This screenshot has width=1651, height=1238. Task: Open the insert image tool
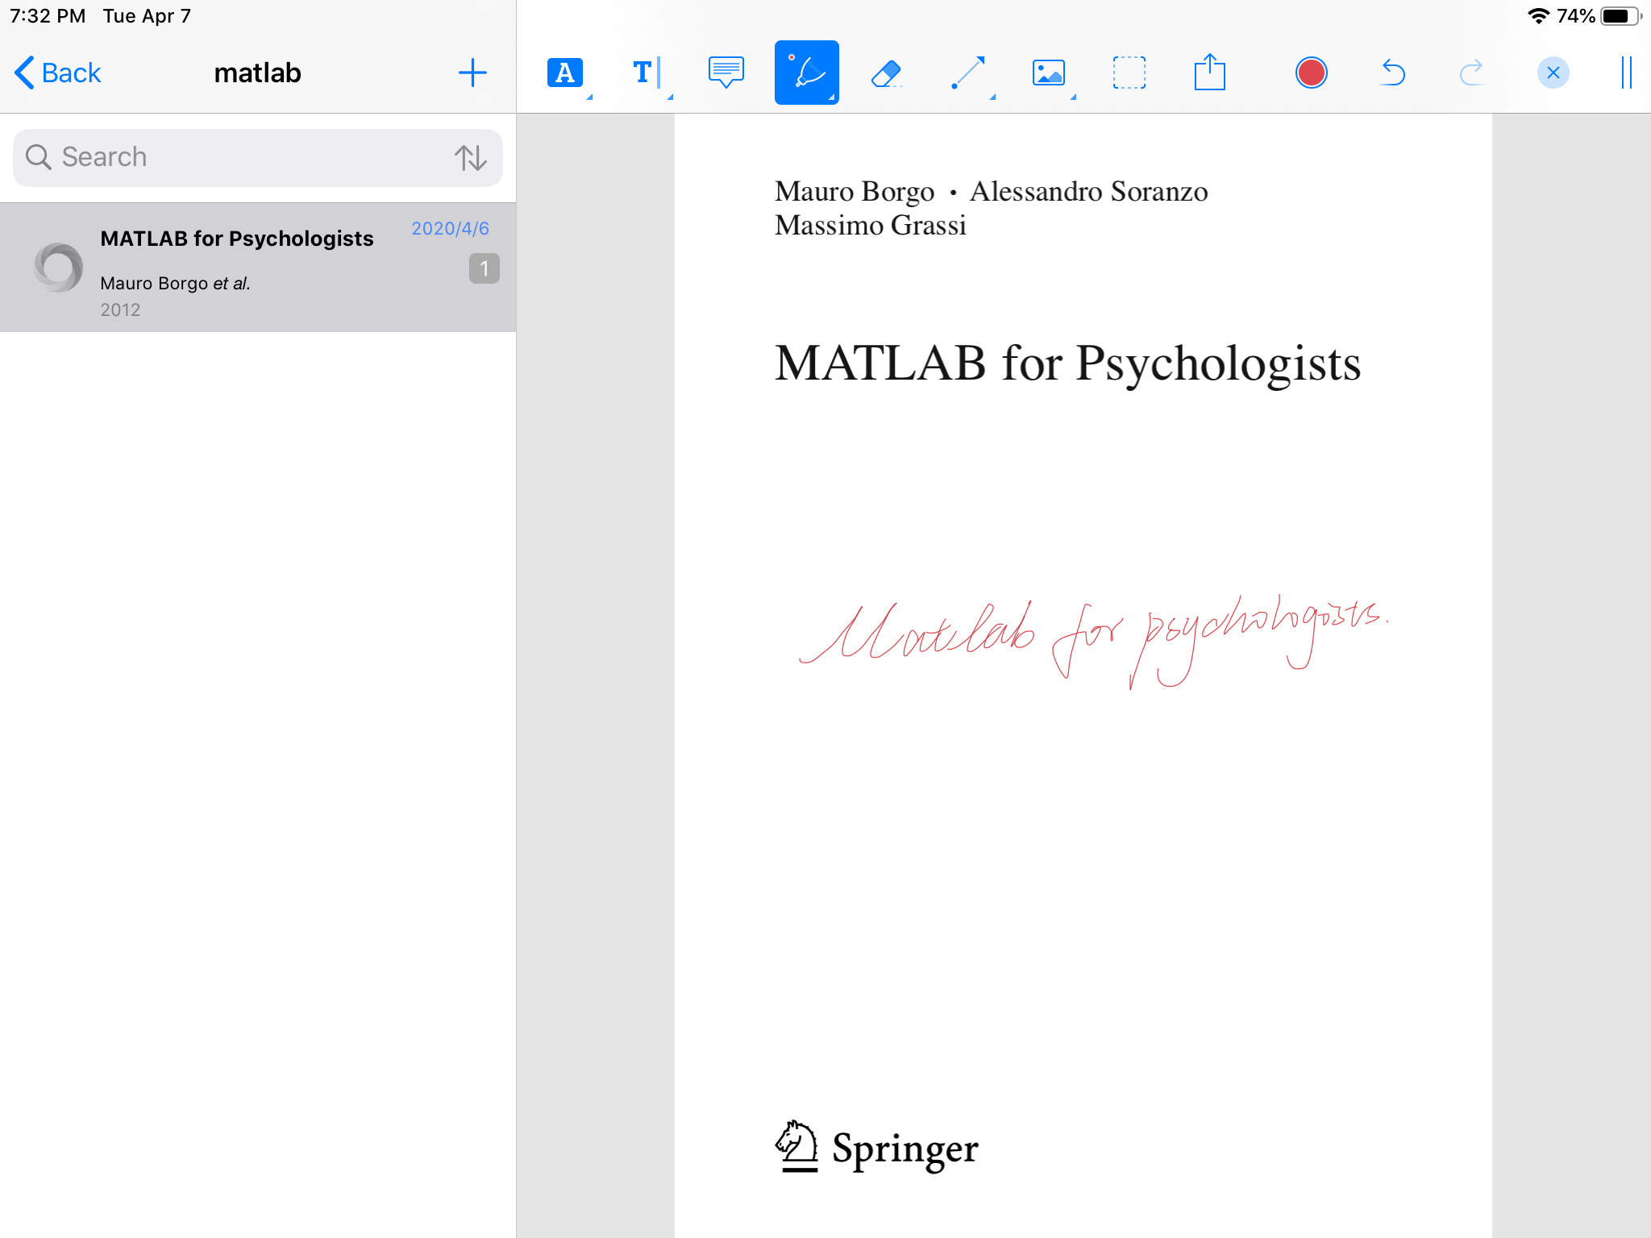[1048, 73]
